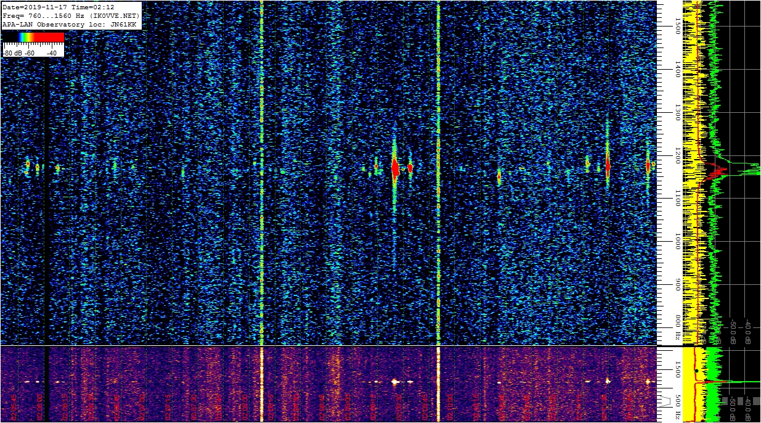
Task: Click the 1500 label on the lower strip axis
Action: (677, 369)
